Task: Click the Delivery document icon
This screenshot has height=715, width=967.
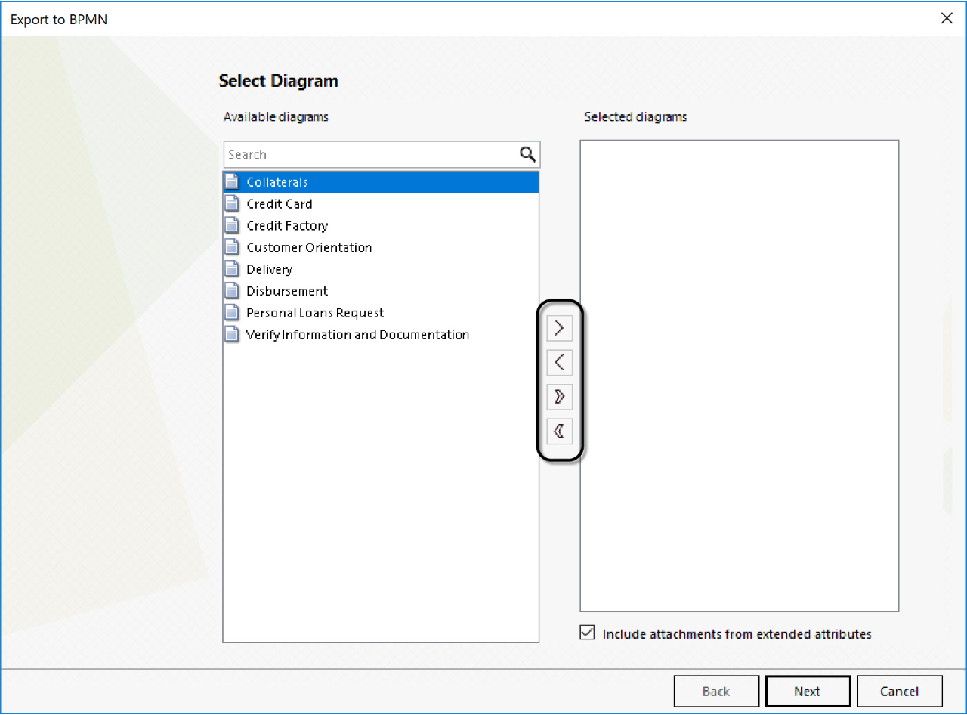Action: click(233, 269)
